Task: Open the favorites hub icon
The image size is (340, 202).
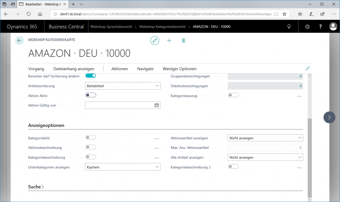Action: [x=300, y=14]
